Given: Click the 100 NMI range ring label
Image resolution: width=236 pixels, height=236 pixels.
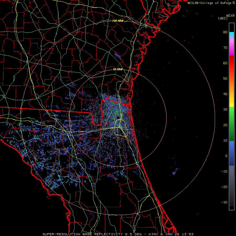Looking at the screenshot, I should coord(118,21).
